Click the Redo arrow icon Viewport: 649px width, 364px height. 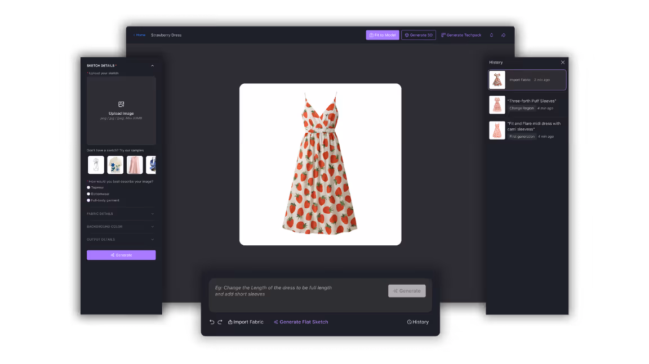pyautogui.click(x=220, y=321)
